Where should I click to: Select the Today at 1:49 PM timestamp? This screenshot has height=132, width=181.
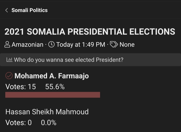(81, 45)
